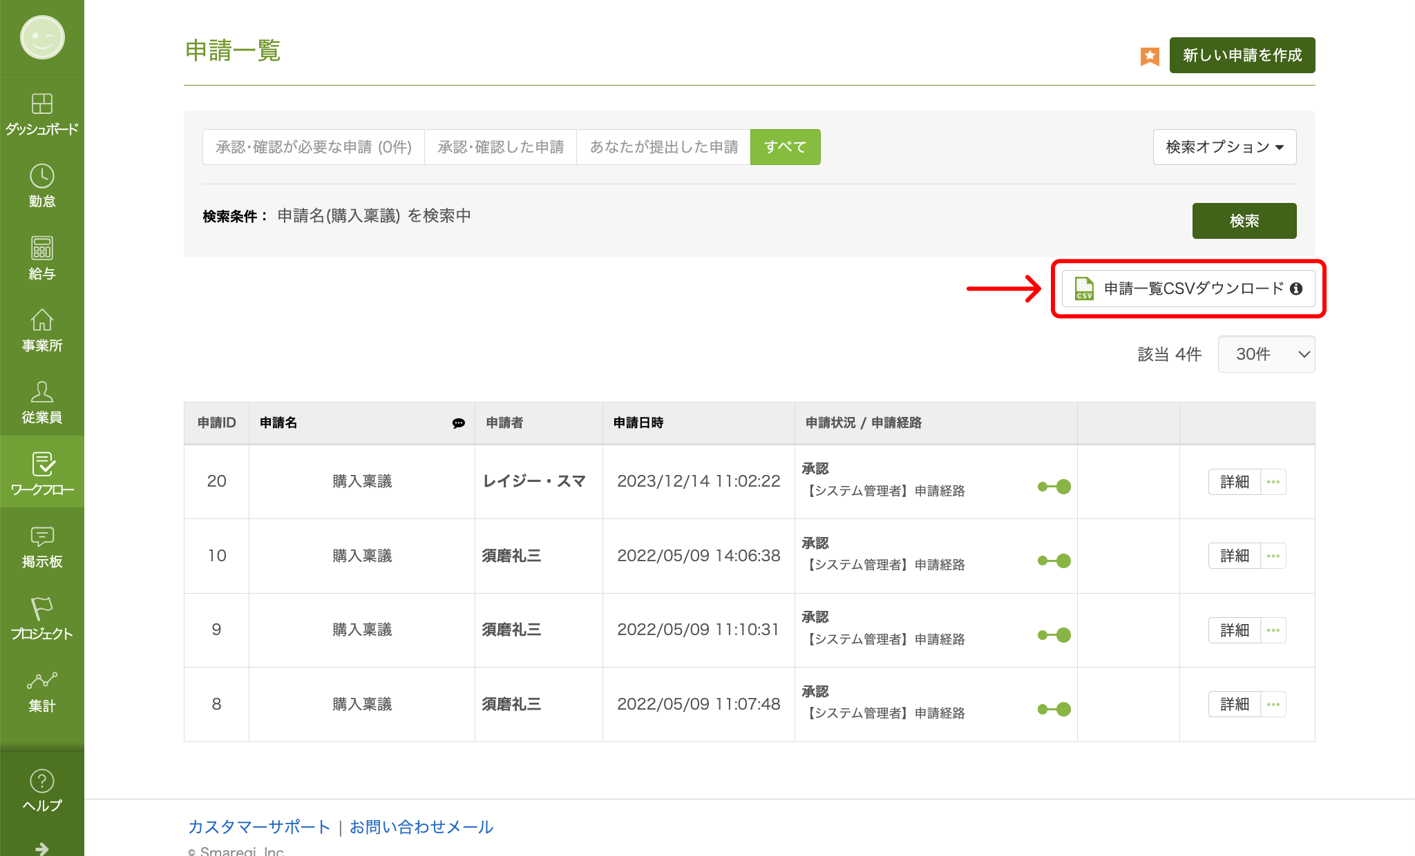
Task: Sort by 申請日時 column header
Action: pos(638,422)
